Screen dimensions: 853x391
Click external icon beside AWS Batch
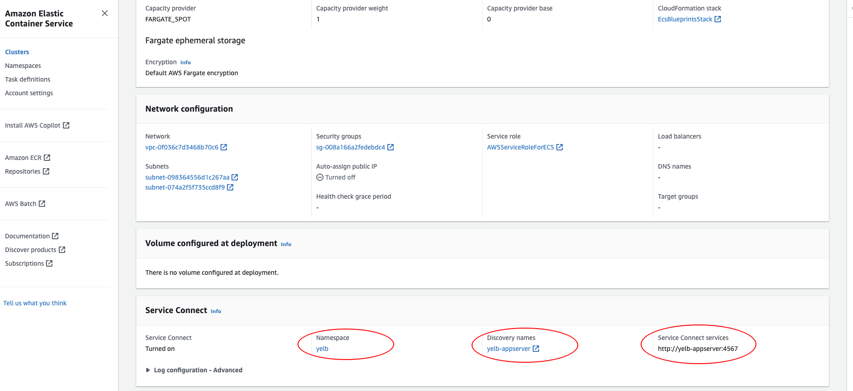click(42, 203)
